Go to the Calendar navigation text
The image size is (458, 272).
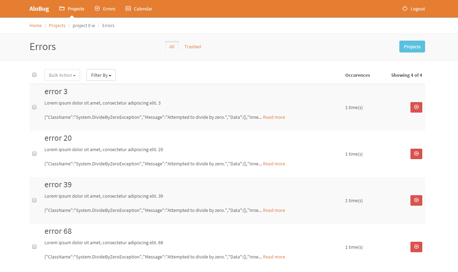click(143, 9)
